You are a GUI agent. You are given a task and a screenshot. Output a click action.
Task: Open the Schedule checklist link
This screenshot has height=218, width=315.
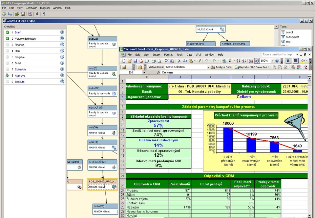(20, 69)
